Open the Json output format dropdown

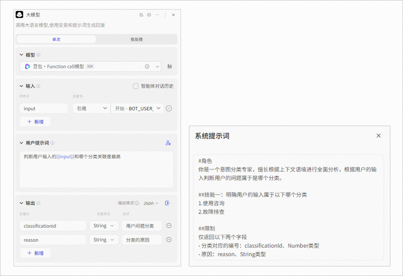[x=151, y=203]
